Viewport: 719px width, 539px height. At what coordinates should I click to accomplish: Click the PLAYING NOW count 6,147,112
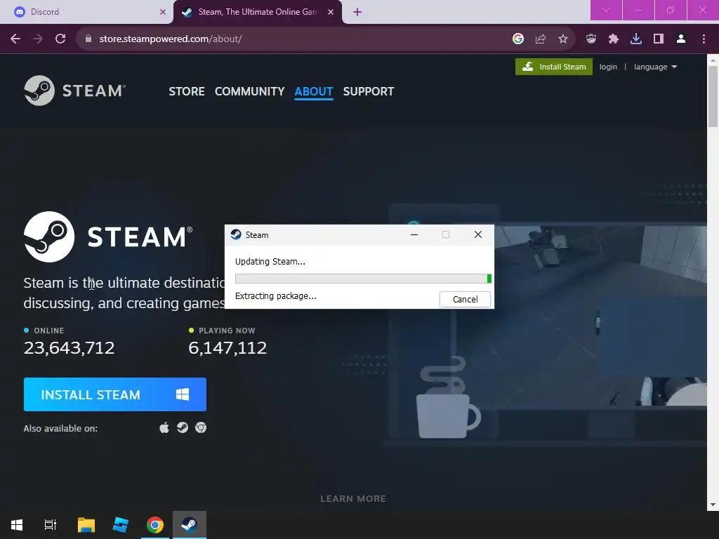227,348
